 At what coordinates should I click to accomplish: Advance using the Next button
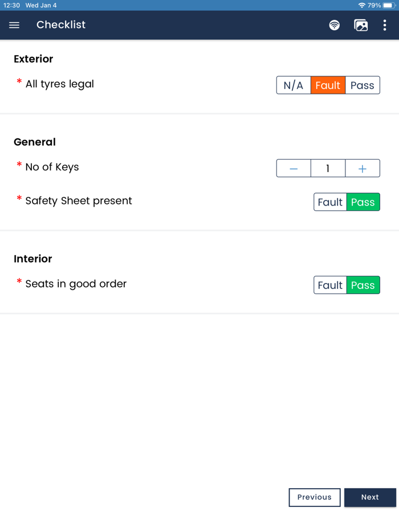[x=370, y=497]
